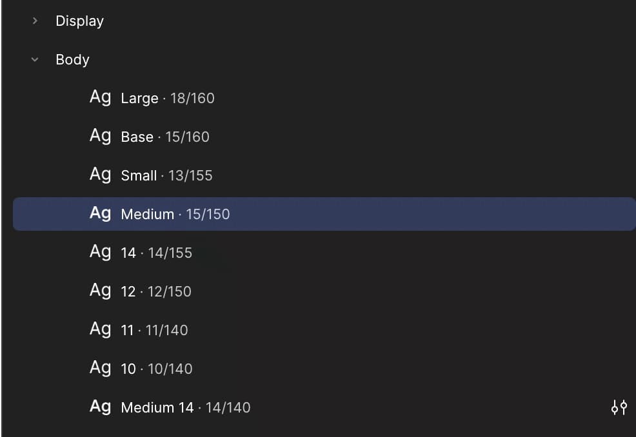This screenshot has height=437, width=636.
Task: Apply the 12 · 12/150 text style
Action: point(324,291)
